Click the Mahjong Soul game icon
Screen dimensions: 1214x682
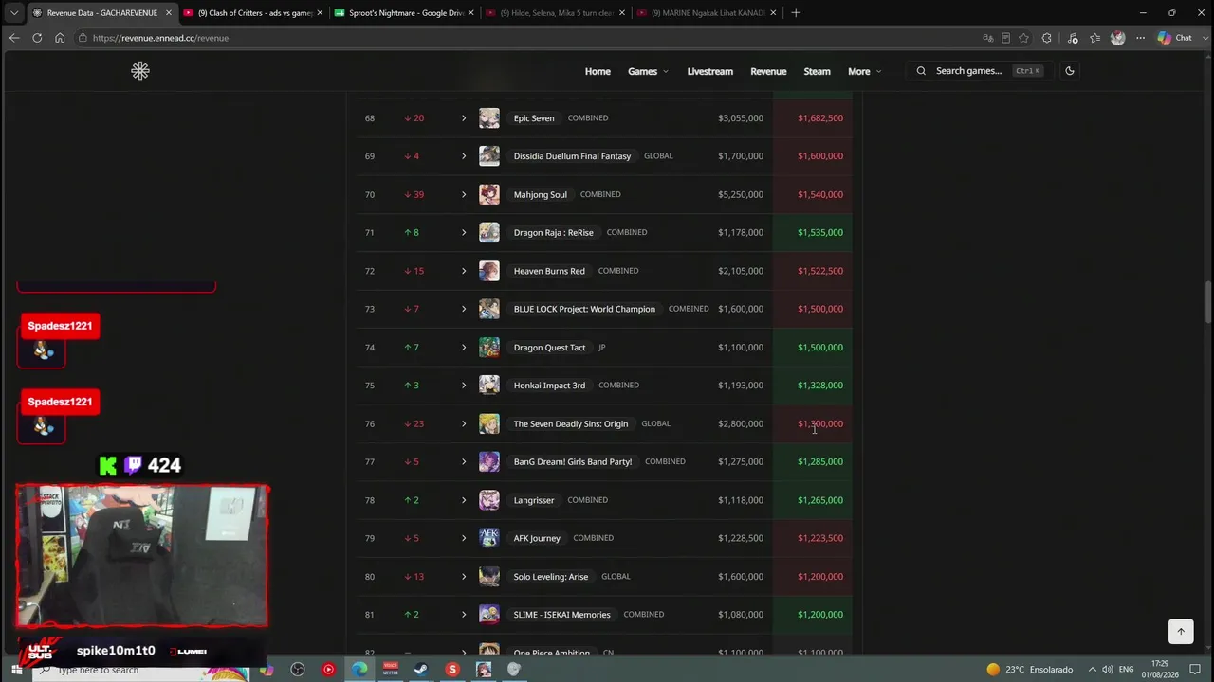point(489,194)
